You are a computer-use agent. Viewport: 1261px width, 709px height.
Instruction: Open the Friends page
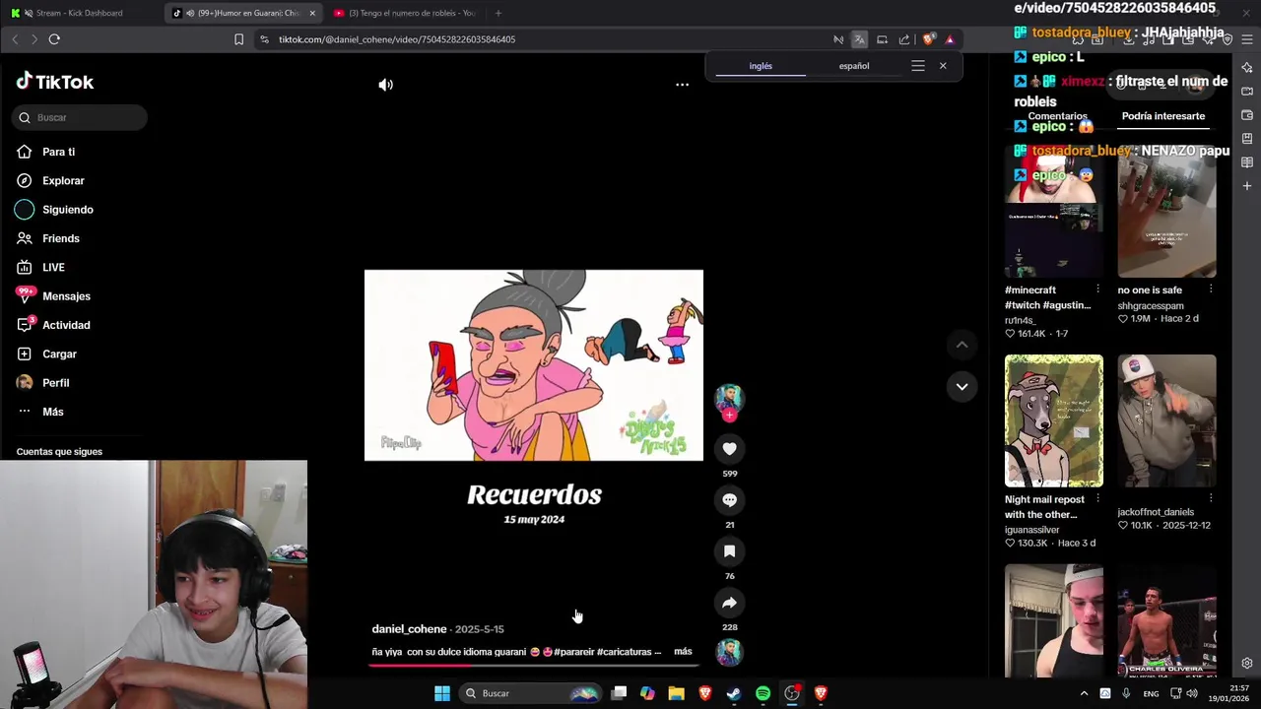click(60, 238)
